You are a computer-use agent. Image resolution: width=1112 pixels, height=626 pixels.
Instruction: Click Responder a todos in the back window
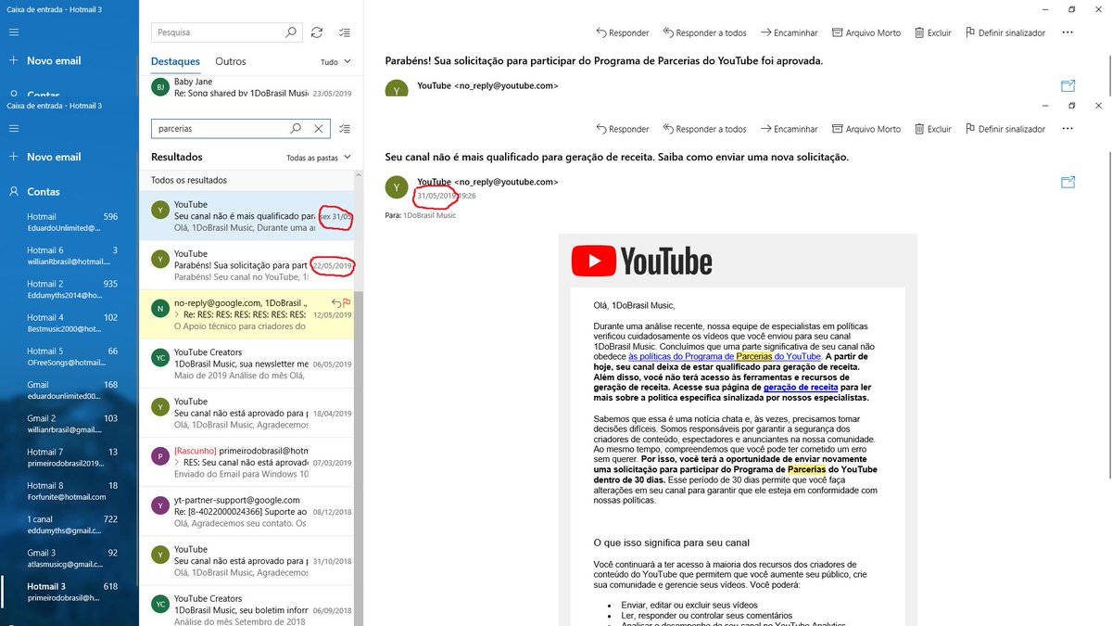click(x=703, y=32)
